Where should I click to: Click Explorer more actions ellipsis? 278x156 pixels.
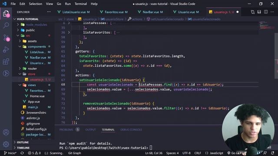tap(49, 12)
